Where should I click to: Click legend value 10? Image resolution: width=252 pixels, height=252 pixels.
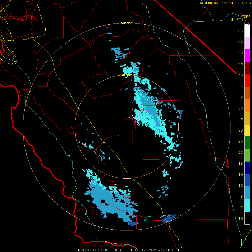pyautogui.click(x=241, y=185)
